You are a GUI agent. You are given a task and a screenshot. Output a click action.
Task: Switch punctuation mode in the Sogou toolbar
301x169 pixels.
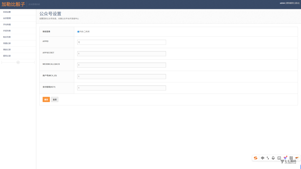click(268, 158)
